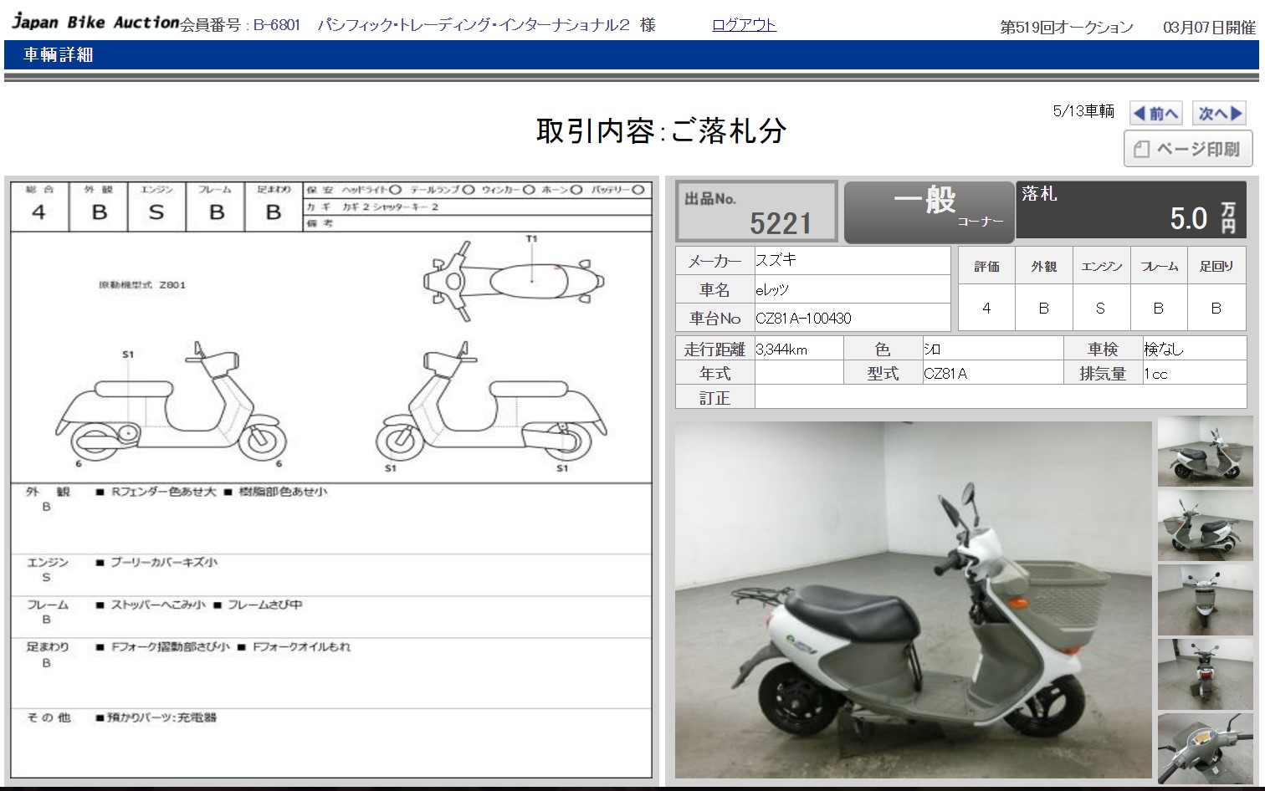1265x791 pixels.
Task: Click the 訂正 correction row label
Action: tap(715, 398)
